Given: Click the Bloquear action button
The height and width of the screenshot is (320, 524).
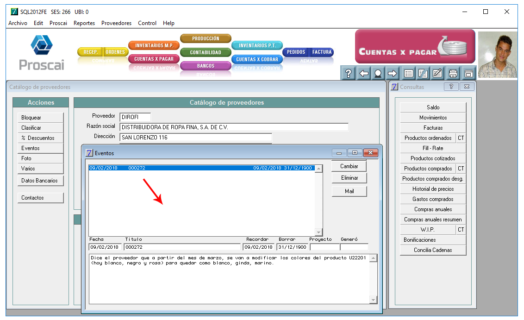Looking at the screenshot, I should coord(40,117).
